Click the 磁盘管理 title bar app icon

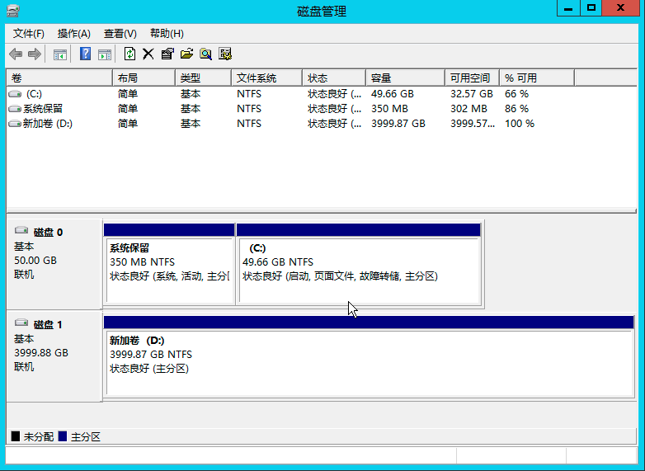[x=13, y=10]
